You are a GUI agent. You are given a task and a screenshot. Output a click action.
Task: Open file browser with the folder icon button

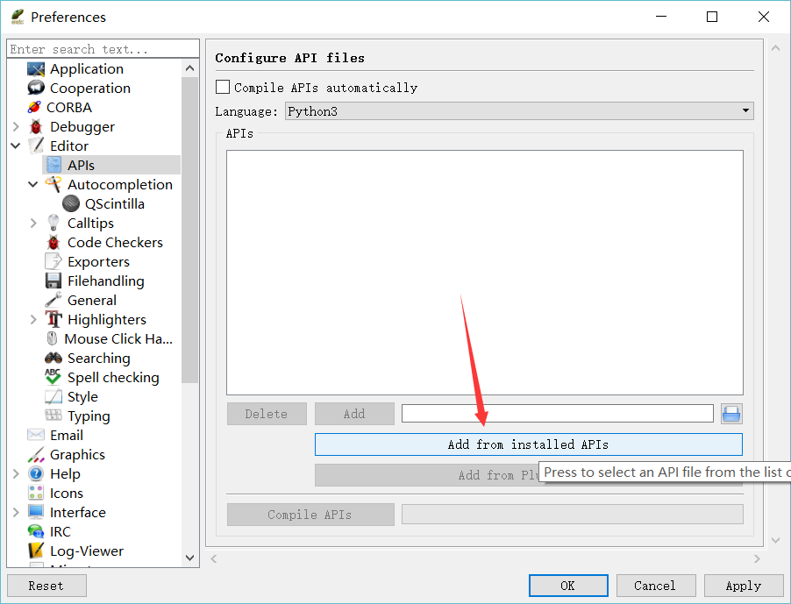[x=731, y=414]
